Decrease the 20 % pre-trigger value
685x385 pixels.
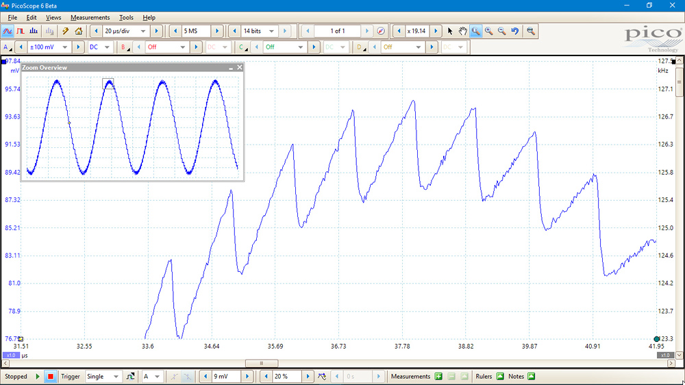[266, 376]
